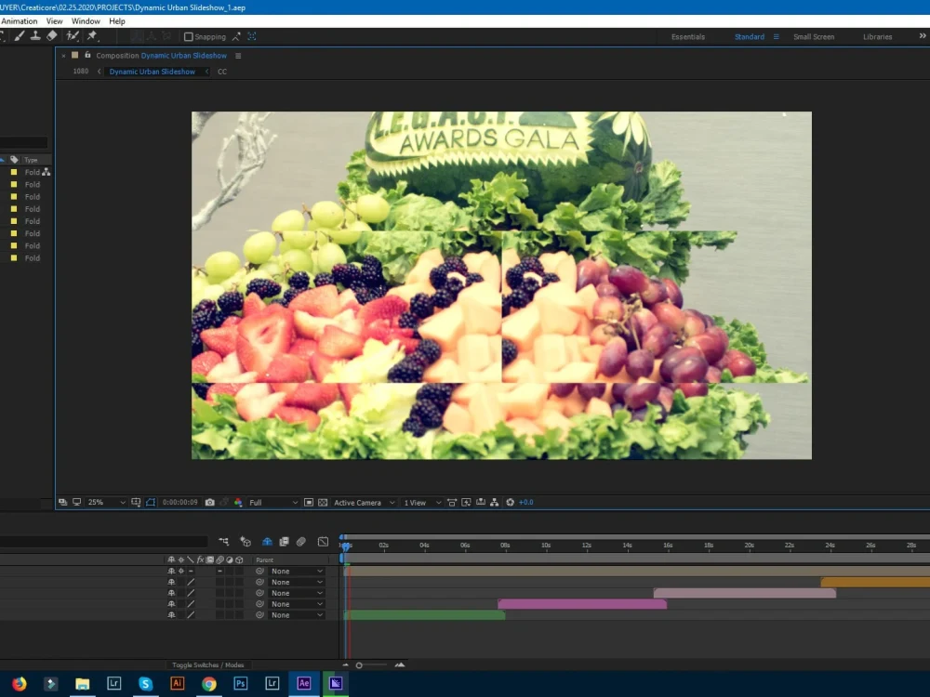Screen dimensions: 930x697
Task: Zoom in timeline with the large mountain icon
Action: click(x=400, y=665)
